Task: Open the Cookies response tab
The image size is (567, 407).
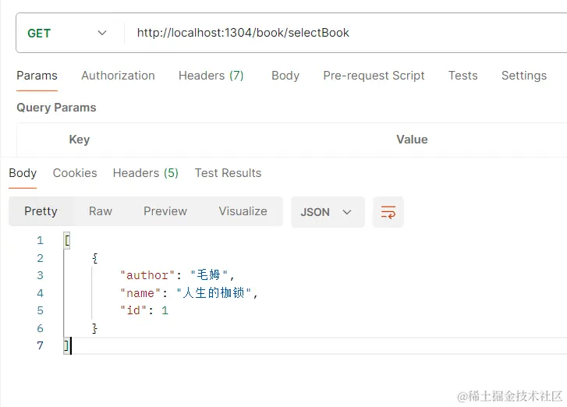Action: [75, 173]
